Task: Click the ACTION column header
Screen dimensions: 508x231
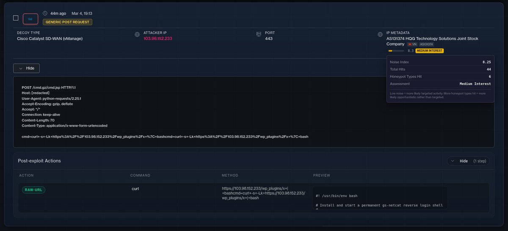Action: [x=26, y=175]
